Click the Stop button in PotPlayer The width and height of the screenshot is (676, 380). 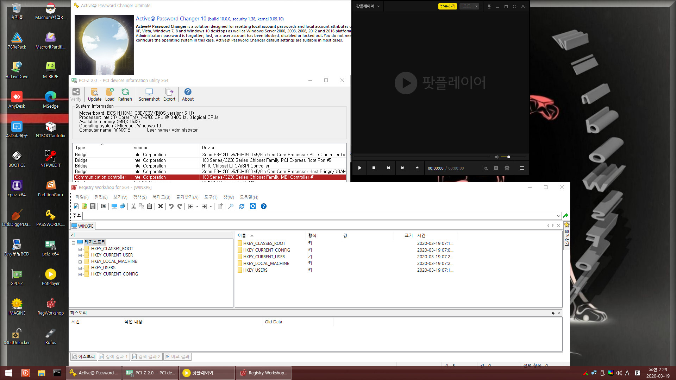374,168
